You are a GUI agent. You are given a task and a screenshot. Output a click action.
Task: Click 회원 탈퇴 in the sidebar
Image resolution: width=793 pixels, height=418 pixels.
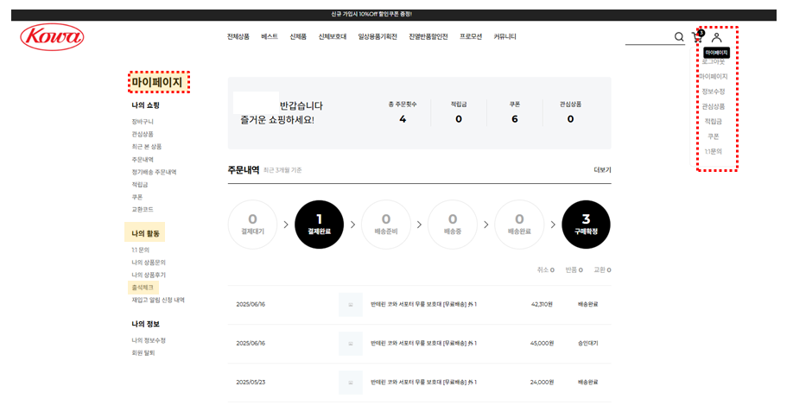(x=143, y=352)
